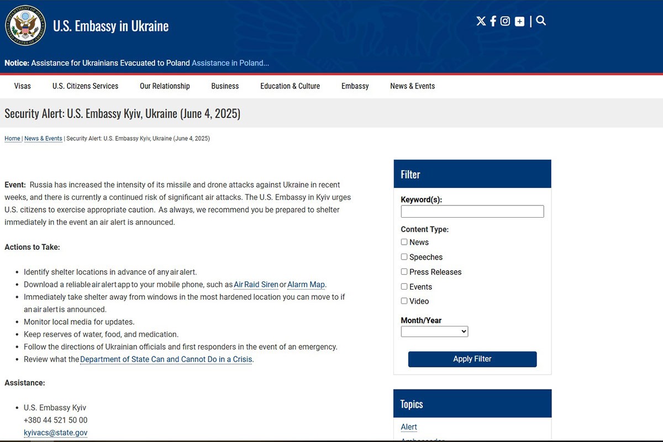Open the Alert topic link
This screenshot has height=442, width=663.
pos(409,427)
